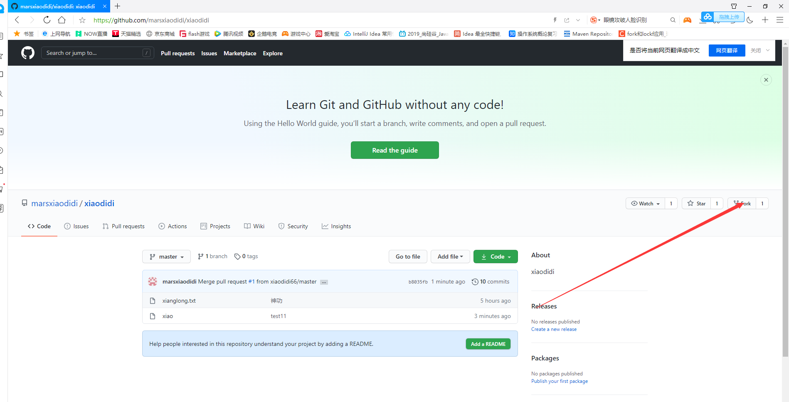Focus the Search or jump to field
This screenshot has height=402, width=789.
click(x=94, y=53)
